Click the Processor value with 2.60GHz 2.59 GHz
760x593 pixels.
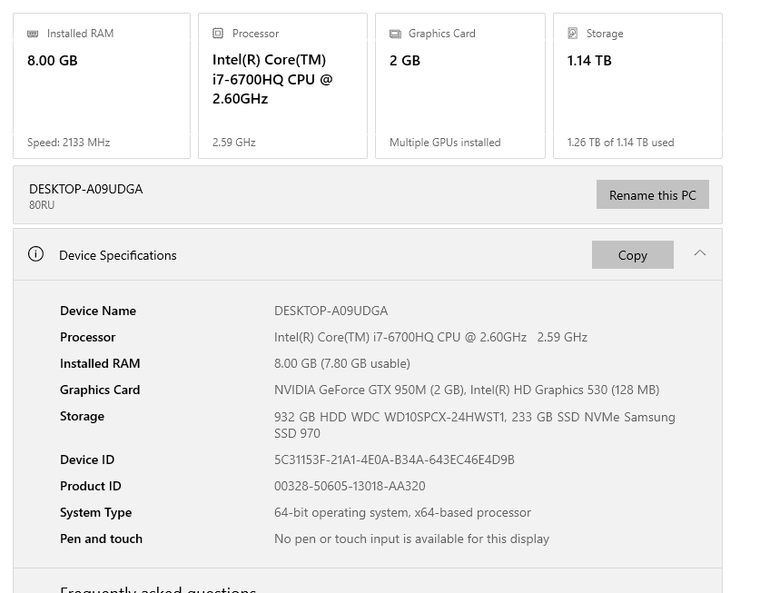431,337
